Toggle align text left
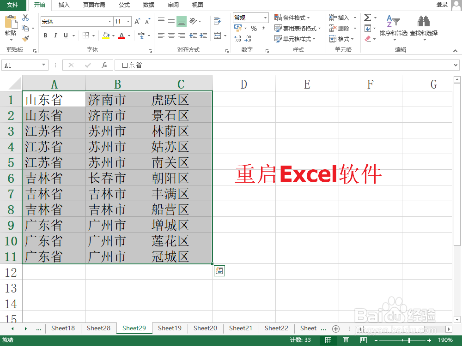 (x=161, y=36)
